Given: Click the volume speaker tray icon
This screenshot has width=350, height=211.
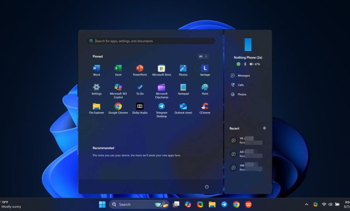Looking at the screenshot, I should click(330, 204).
